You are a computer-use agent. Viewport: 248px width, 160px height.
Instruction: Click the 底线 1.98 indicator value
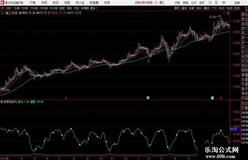click(x=24, y=102)
